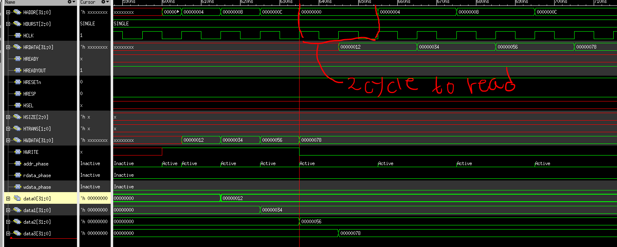Click the HRESETn wire signal icon
617x247 pixels.
[x=18, y=82]
